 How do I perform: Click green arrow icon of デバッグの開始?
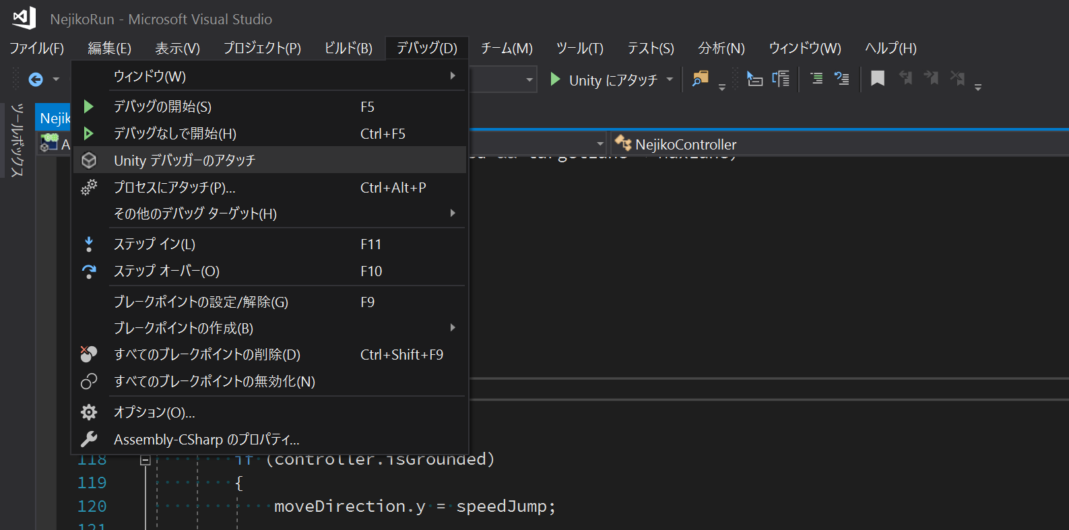[88, 106]
